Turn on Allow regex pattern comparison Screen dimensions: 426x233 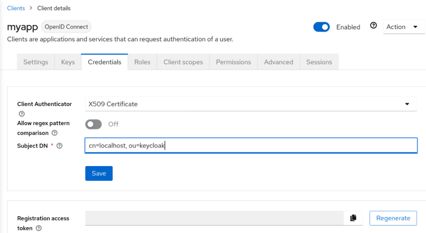[x=93, y=124]
